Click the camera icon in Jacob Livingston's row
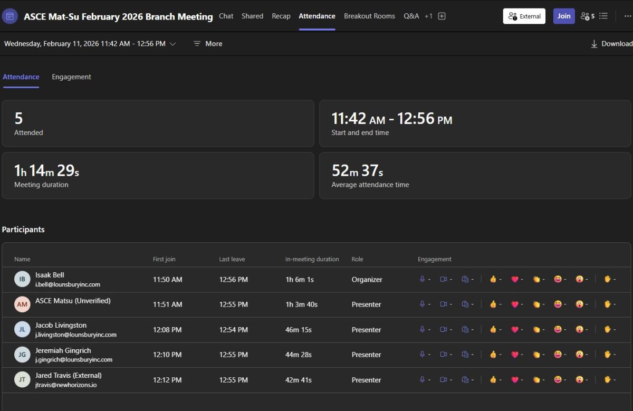Image resolution: width=633 pixels, height=411 pixels. [443, 329]
